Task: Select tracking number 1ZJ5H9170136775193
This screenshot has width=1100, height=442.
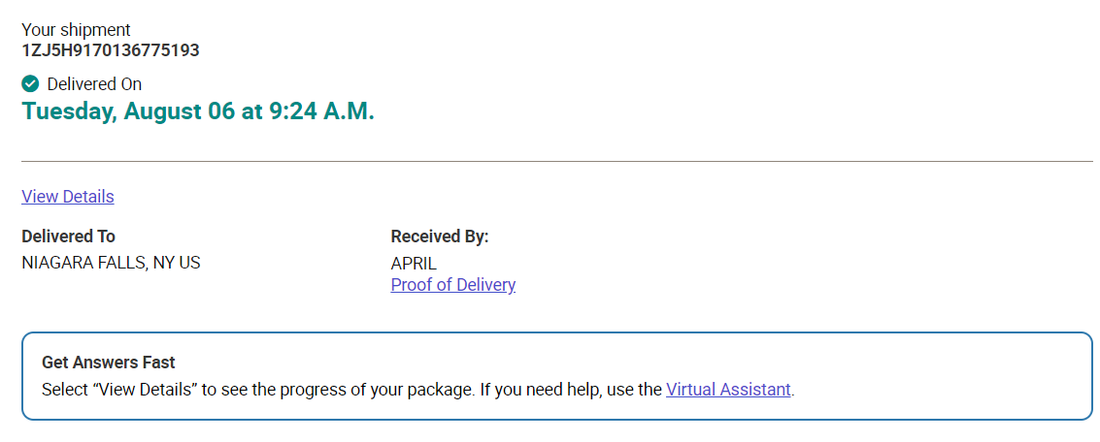Action: point(111,50)
